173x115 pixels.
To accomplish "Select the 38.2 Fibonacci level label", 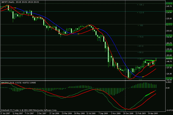I will 141,59.
